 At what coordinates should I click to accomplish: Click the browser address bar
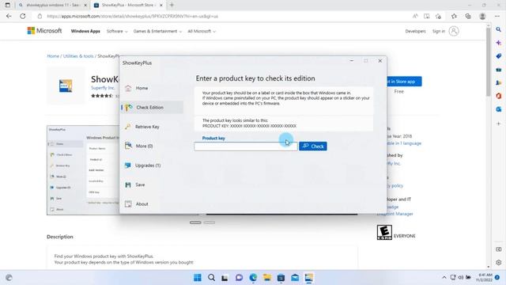[223, 16]
